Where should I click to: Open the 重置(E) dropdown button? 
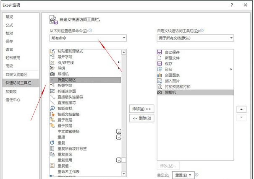coord(183,175)
